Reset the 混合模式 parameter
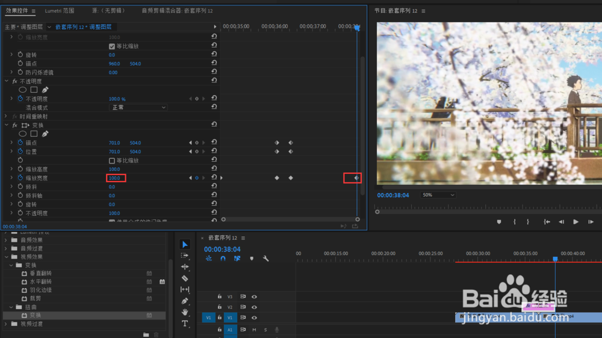 (x=214, y=107)
